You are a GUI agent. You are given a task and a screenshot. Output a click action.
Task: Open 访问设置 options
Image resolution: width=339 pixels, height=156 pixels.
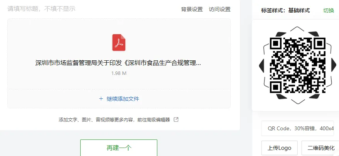(x=220, y=10)
